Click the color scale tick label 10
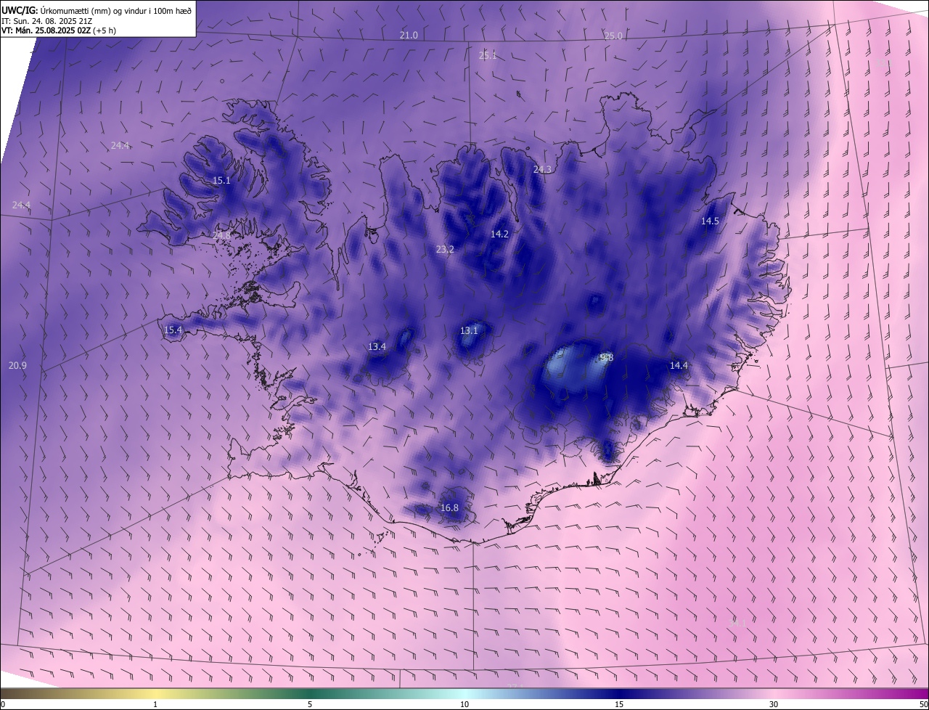This screenshot has height=710, width=929. click(464, 704)
